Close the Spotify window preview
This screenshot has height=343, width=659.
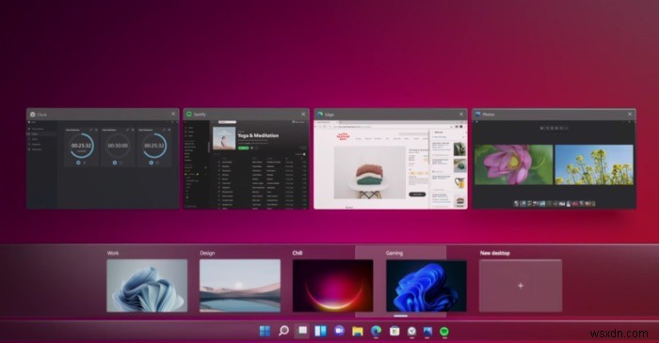click(303, 114)
